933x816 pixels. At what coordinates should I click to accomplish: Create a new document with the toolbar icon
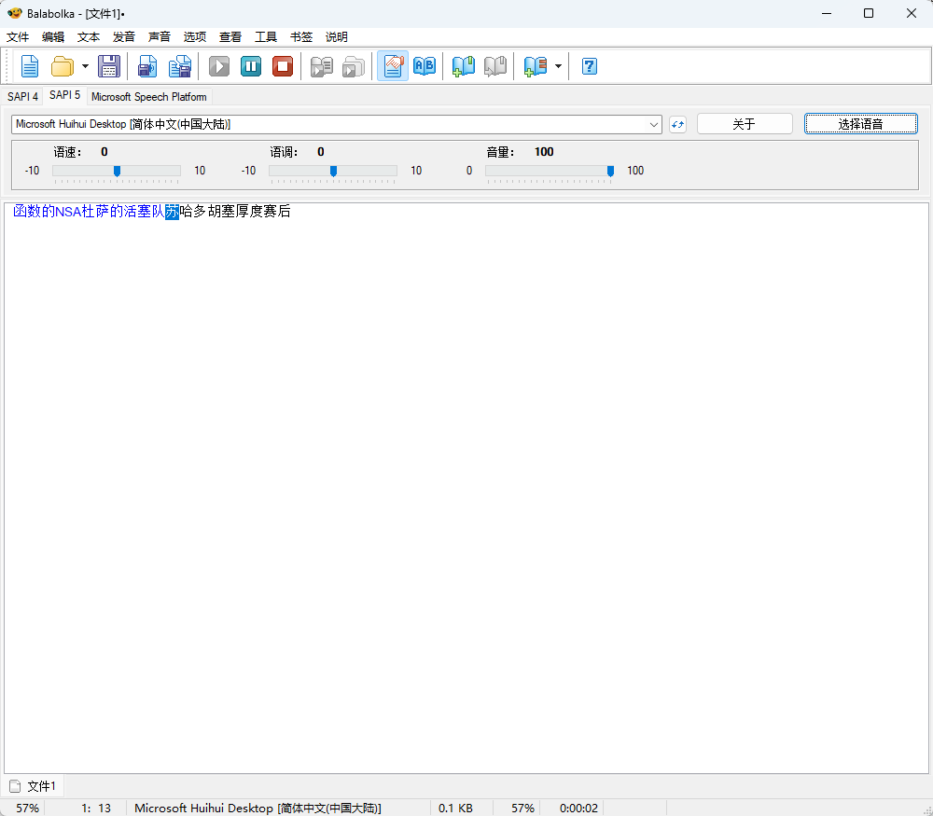pyautogui.click(x=30, y=66)
